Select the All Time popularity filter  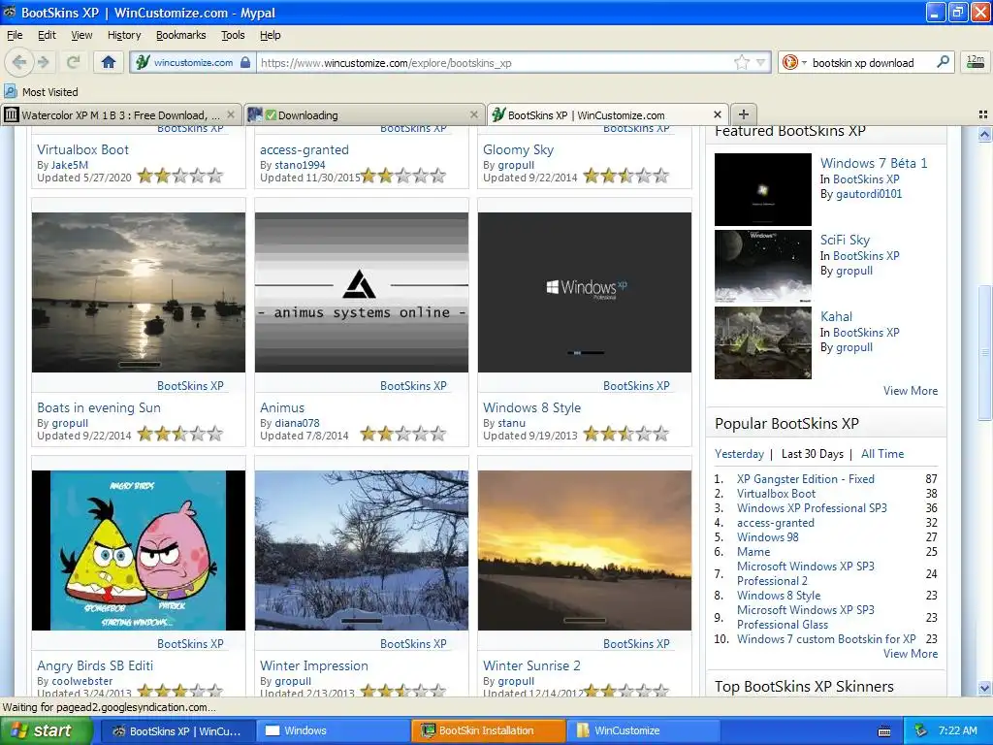[x=882, y=454]
